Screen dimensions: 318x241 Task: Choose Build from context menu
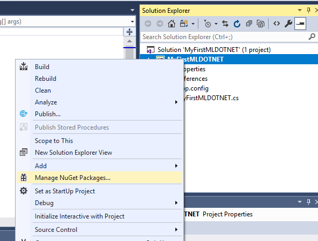point(99,67)
